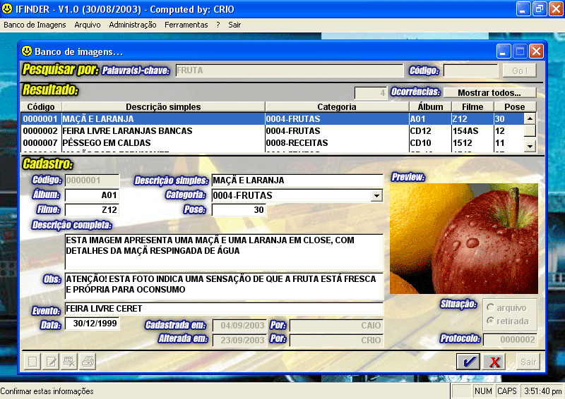This screenshot has height=399, width=565.
Task: Click into the Evento text field
Action: pos(223,309)
